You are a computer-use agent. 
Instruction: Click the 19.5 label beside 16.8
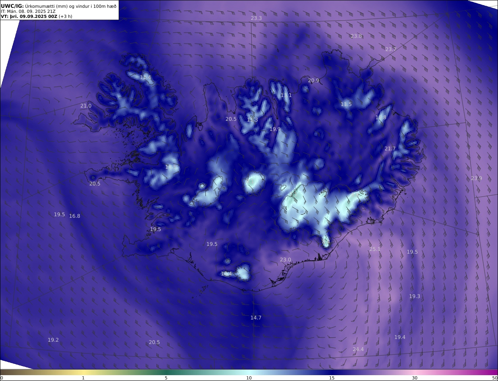(x=60, y=214)
